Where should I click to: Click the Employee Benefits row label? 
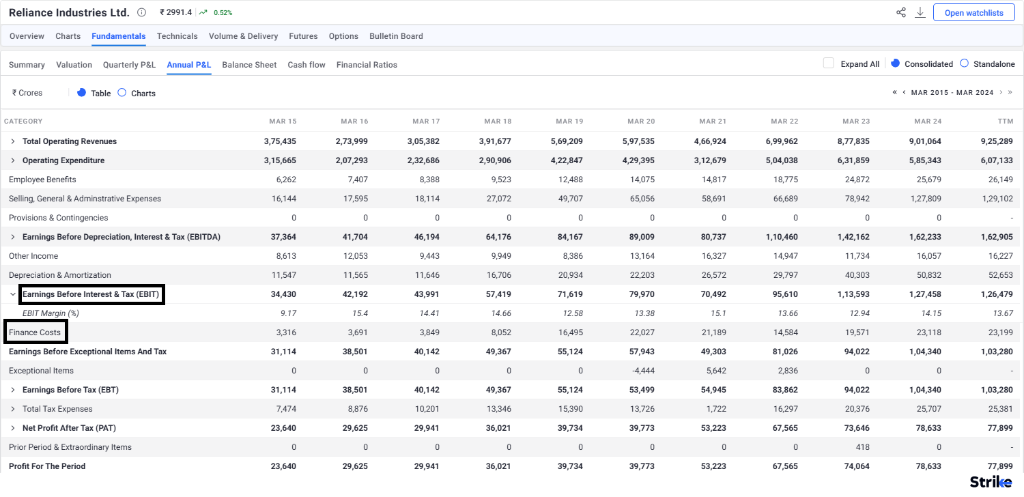(x=42, y=180)
